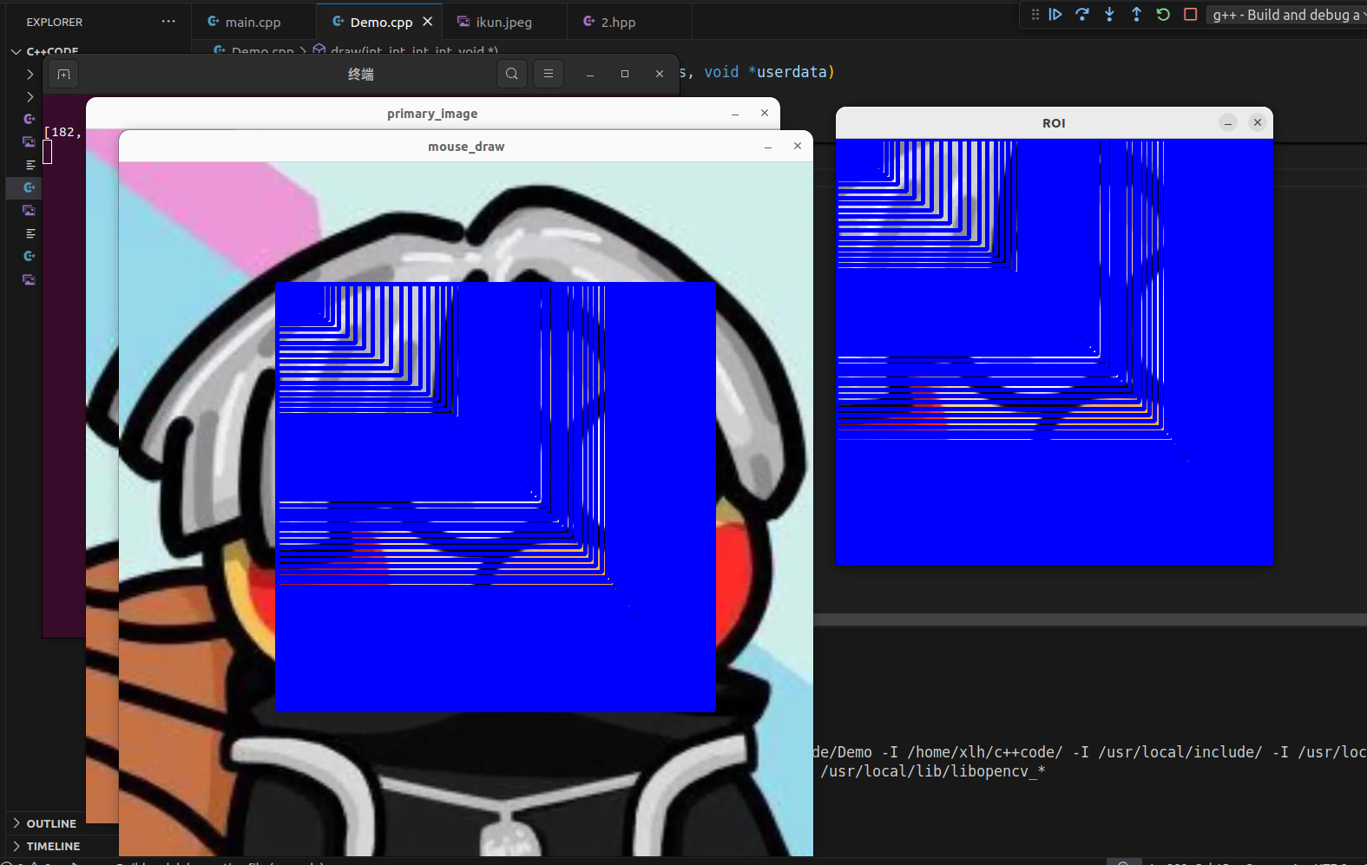This screenshot has width=1367, height=865.
Task: Open the terminal hamburger menu
Action: 549,74
